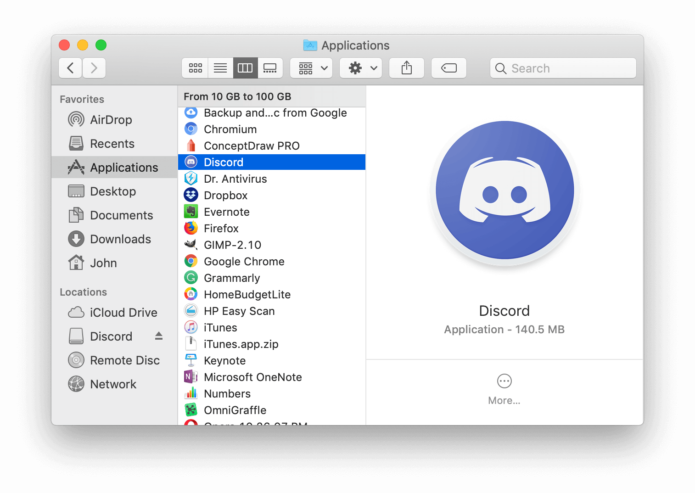Select the Numbers file name
The image size is (695, 493).
[x=227, y=394]
